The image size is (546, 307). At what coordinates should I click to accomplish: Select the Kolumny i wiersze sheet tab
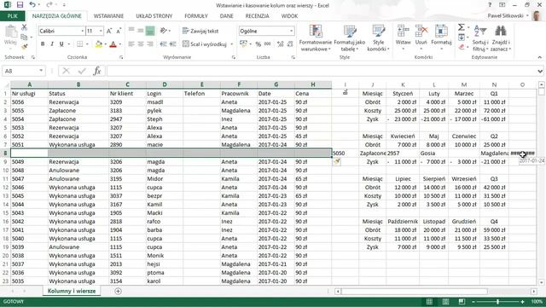pos(72,291)
